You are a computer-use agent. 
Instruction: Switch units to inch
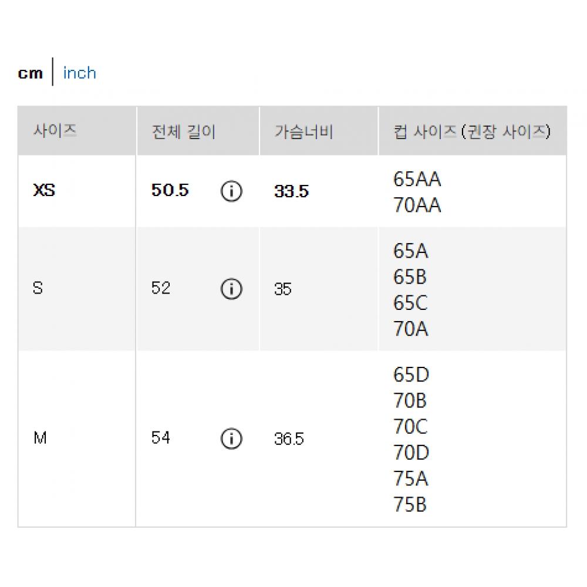[79, 73]
